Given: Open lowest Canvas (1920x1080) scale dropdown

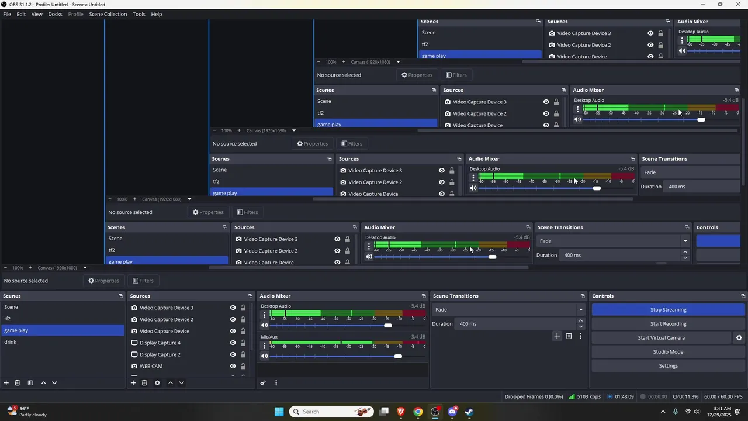Looking at the screenshot, I should (x=85, y=268).
